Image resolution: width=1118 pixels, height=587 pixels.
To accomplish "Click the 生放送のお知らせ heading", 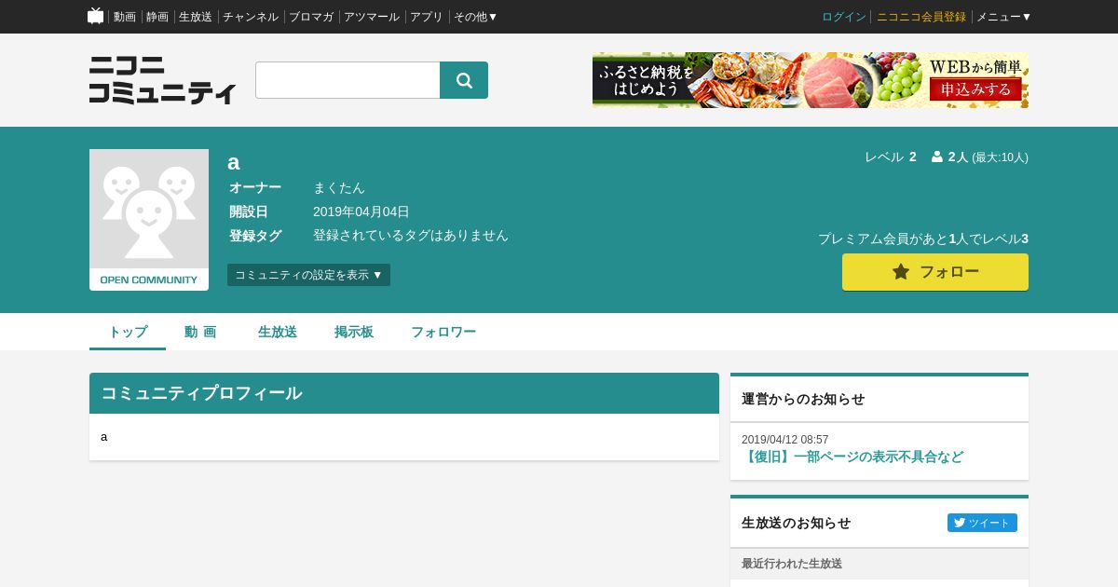I will tap(796, 523).
